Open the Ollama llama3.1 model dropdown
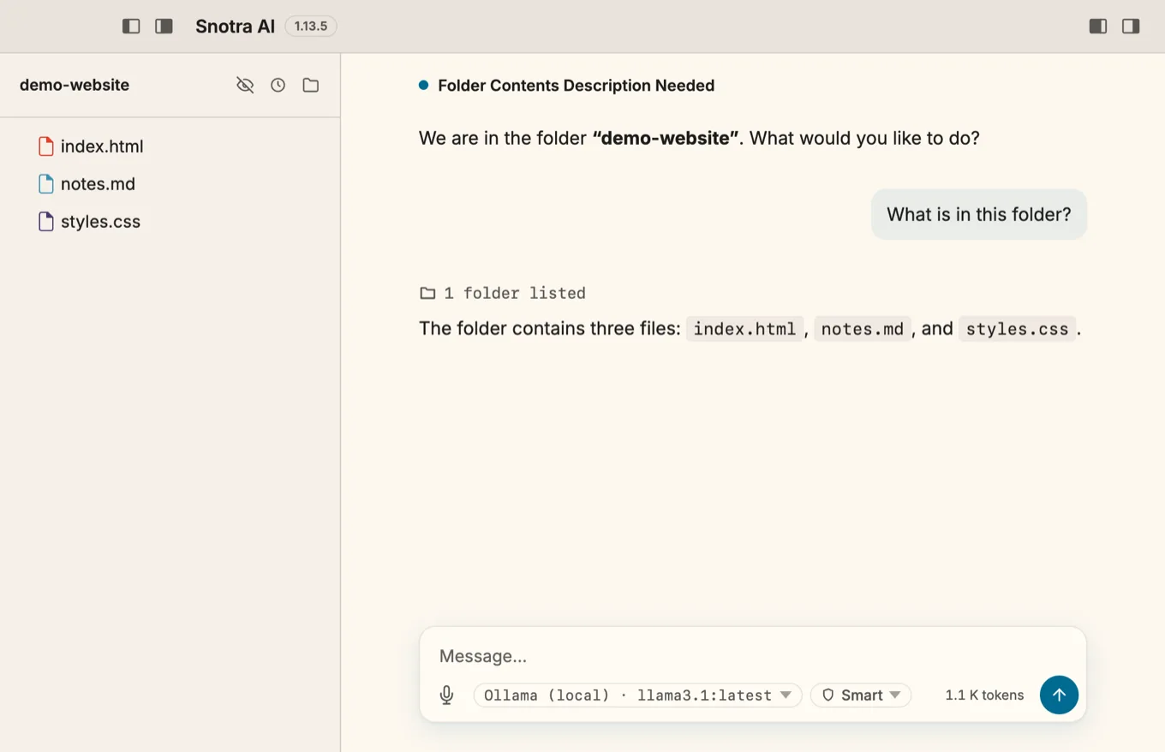This screenshot has height=752, width=1165. click(638, 695)
